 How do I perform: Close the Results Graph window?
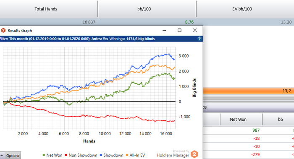tap(195, 30)
